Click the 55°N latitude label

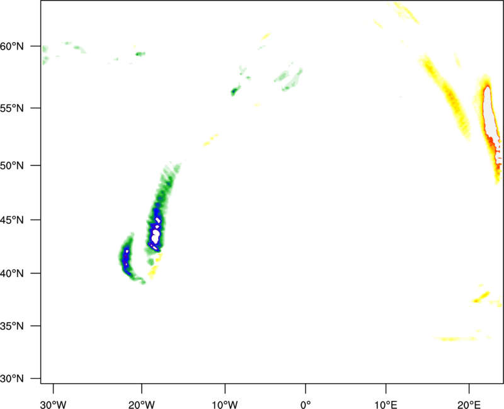[12, 108]
